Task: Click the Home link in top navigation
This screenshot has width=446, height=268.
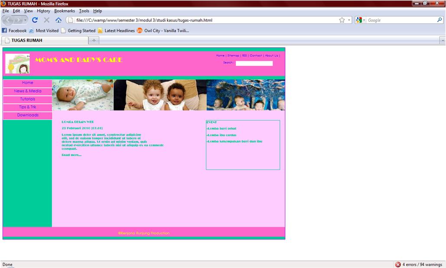Action: tap(220, 56)
